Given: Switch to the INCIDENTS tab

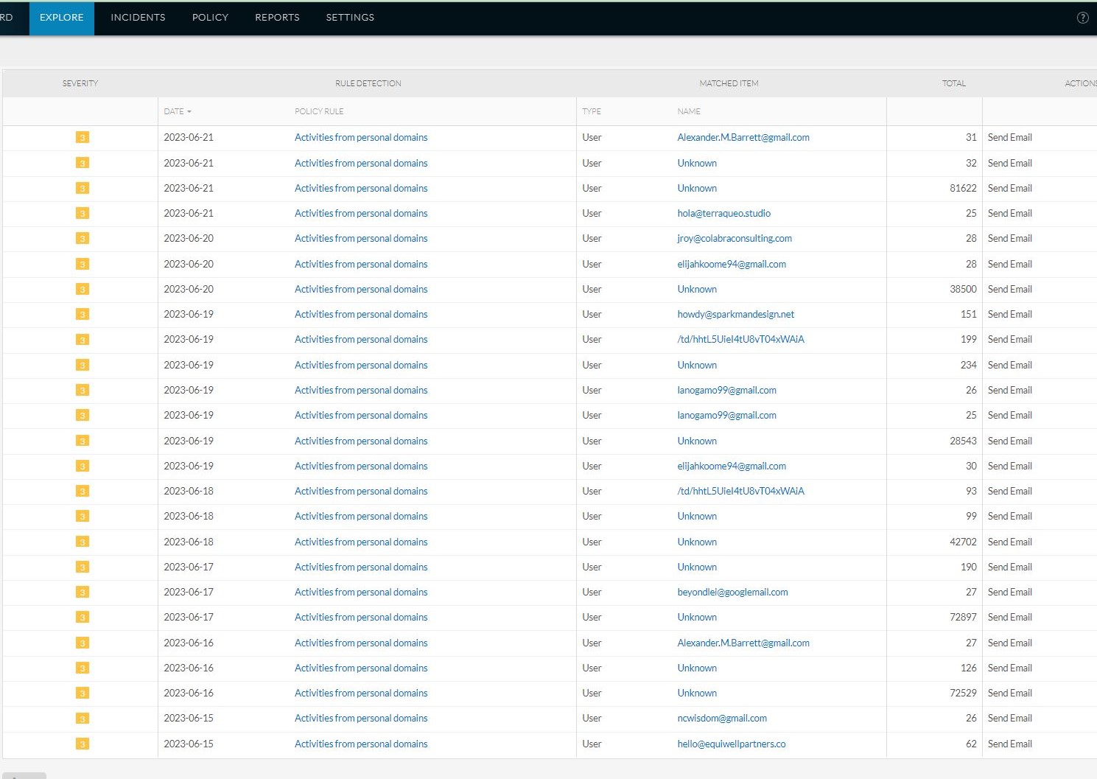Looking at the screenshot, I should click(x=137, y=17).
